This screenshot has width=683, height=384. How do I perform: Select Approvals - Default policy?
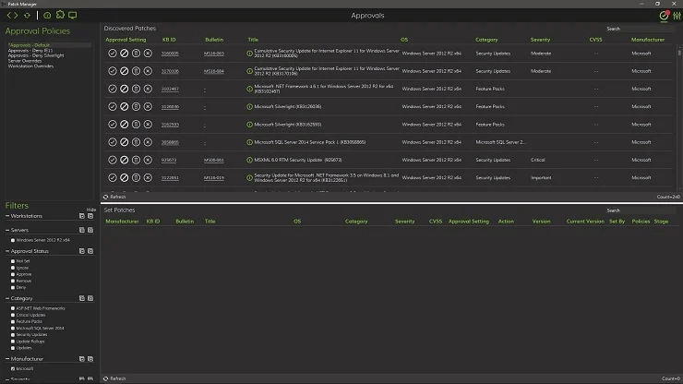click(49, 45)
